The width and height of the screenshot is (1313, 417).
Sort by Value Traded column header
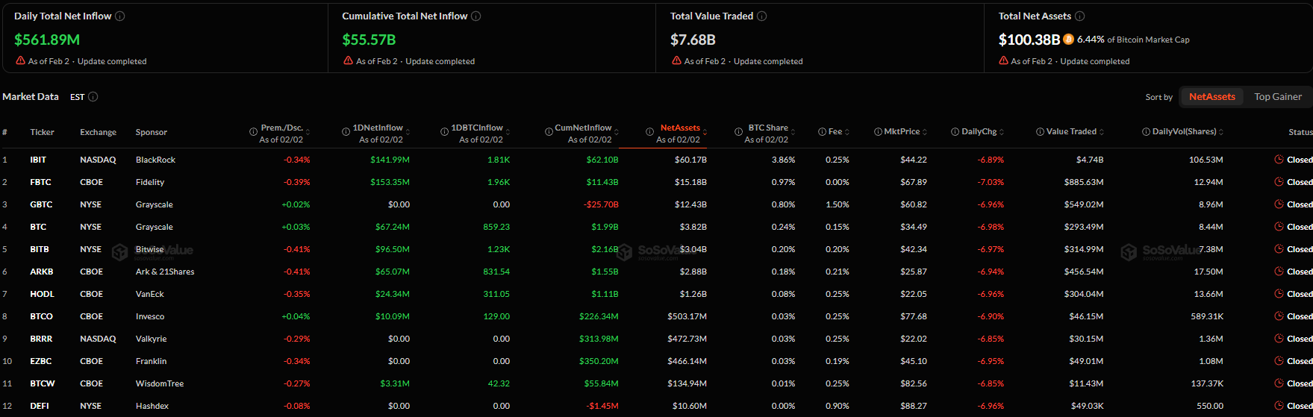pos(1071,132)
